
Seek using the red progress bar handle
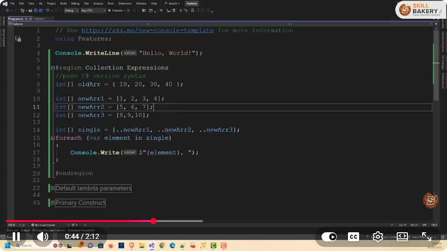[153, 221]
